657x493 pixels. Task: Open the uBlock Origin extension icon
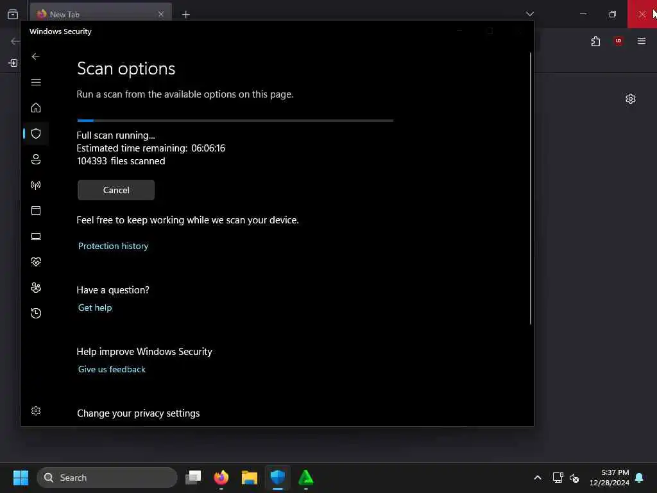click(x=618, y=41)
